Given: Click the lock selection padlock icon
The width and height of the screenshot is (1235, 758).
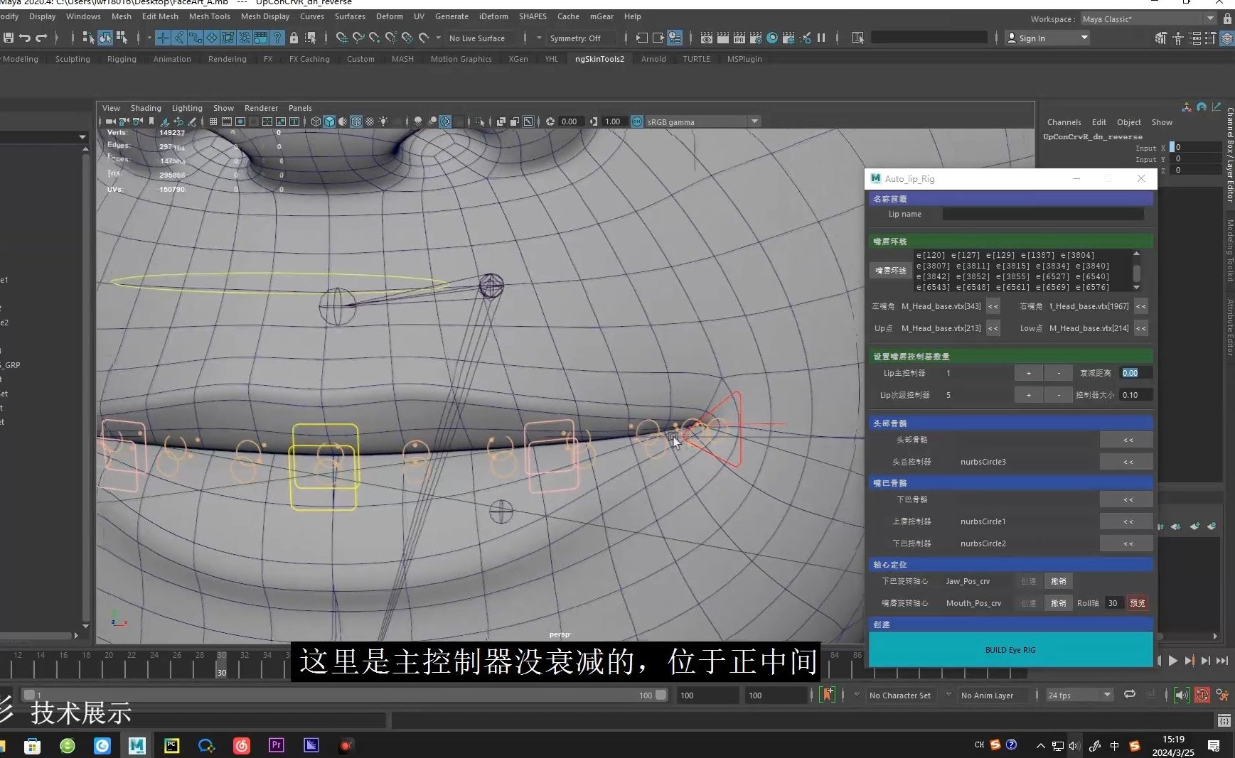Looking at the screenshot, I should pos(294,38).
